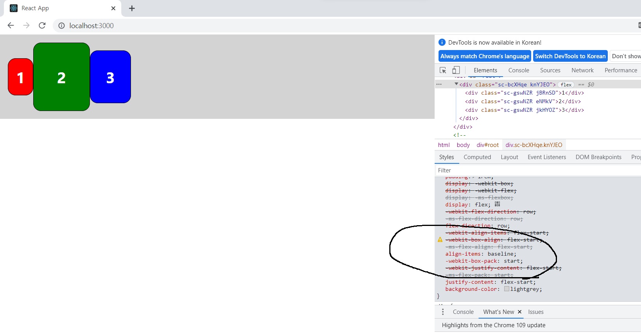Click the browser forward arrow
This screenshot has width=641, height=335.
pos(26,25)
